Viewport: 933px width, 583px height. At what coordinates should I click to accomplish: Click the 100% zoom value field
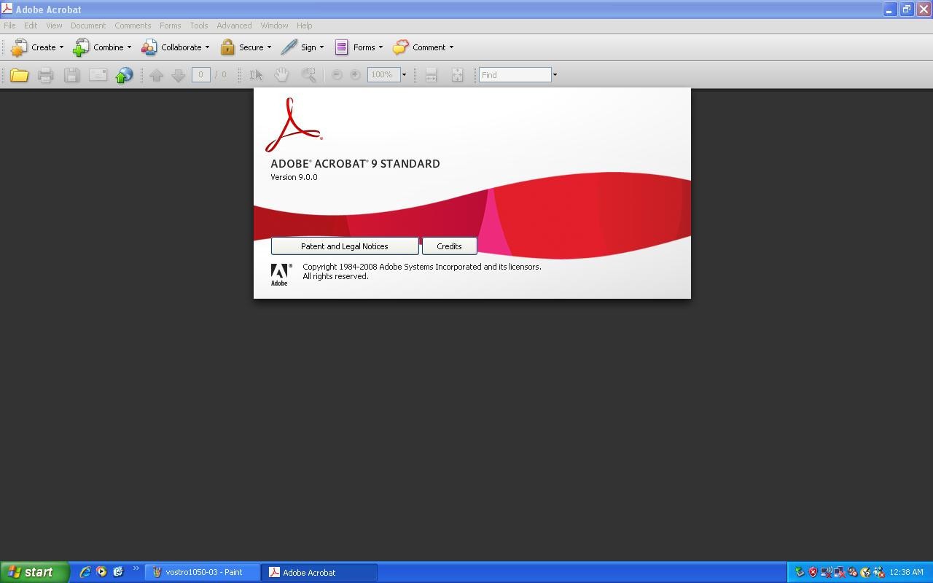(384, 75)
